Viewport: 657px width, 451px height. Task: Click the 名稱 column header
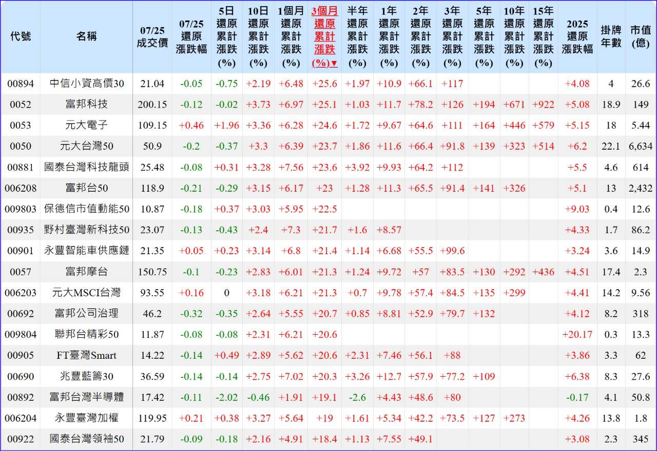tap(87, 36)
